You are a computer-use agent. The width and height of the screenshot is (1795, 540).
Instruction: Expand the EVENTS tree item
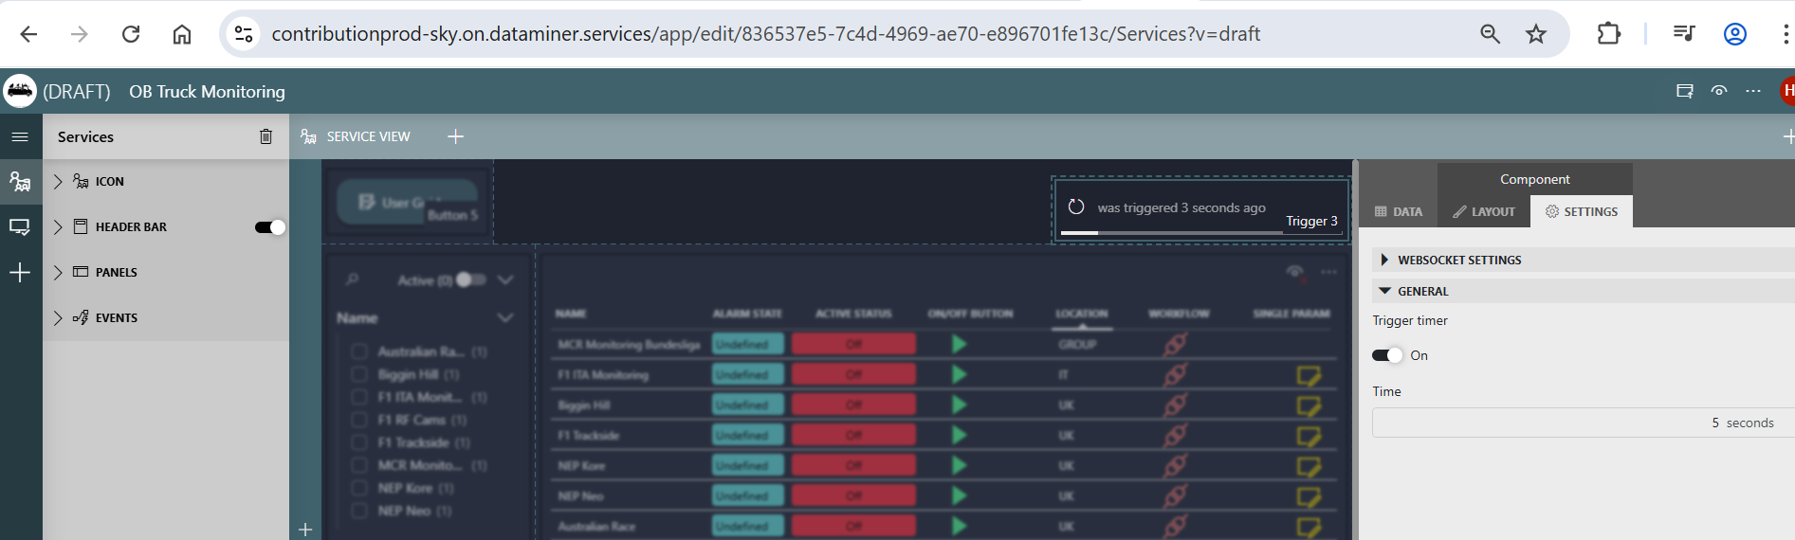pyautogui.click(x=58, y=318)
